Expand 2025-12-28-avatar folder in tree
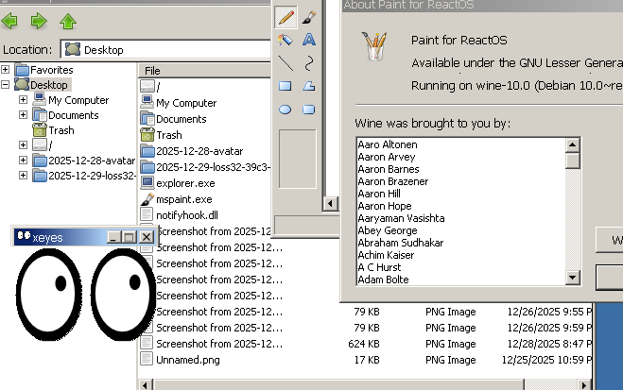 coord(23,160)
